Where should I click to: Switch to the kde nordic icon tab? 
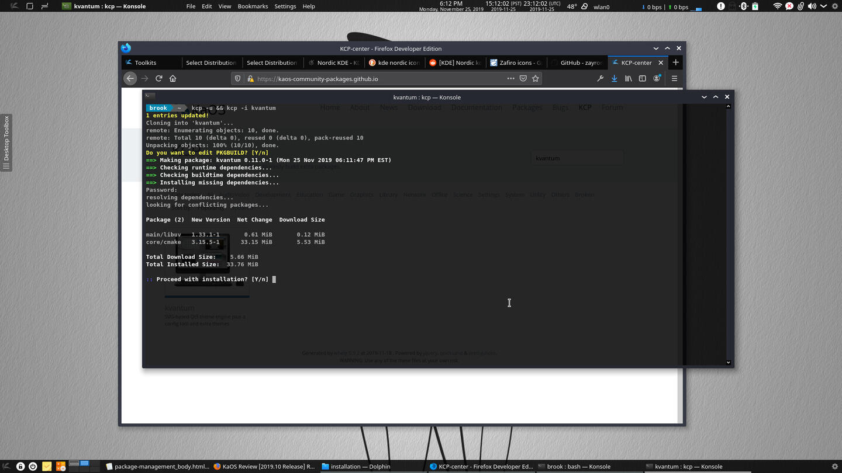click(x=394, y=62)
